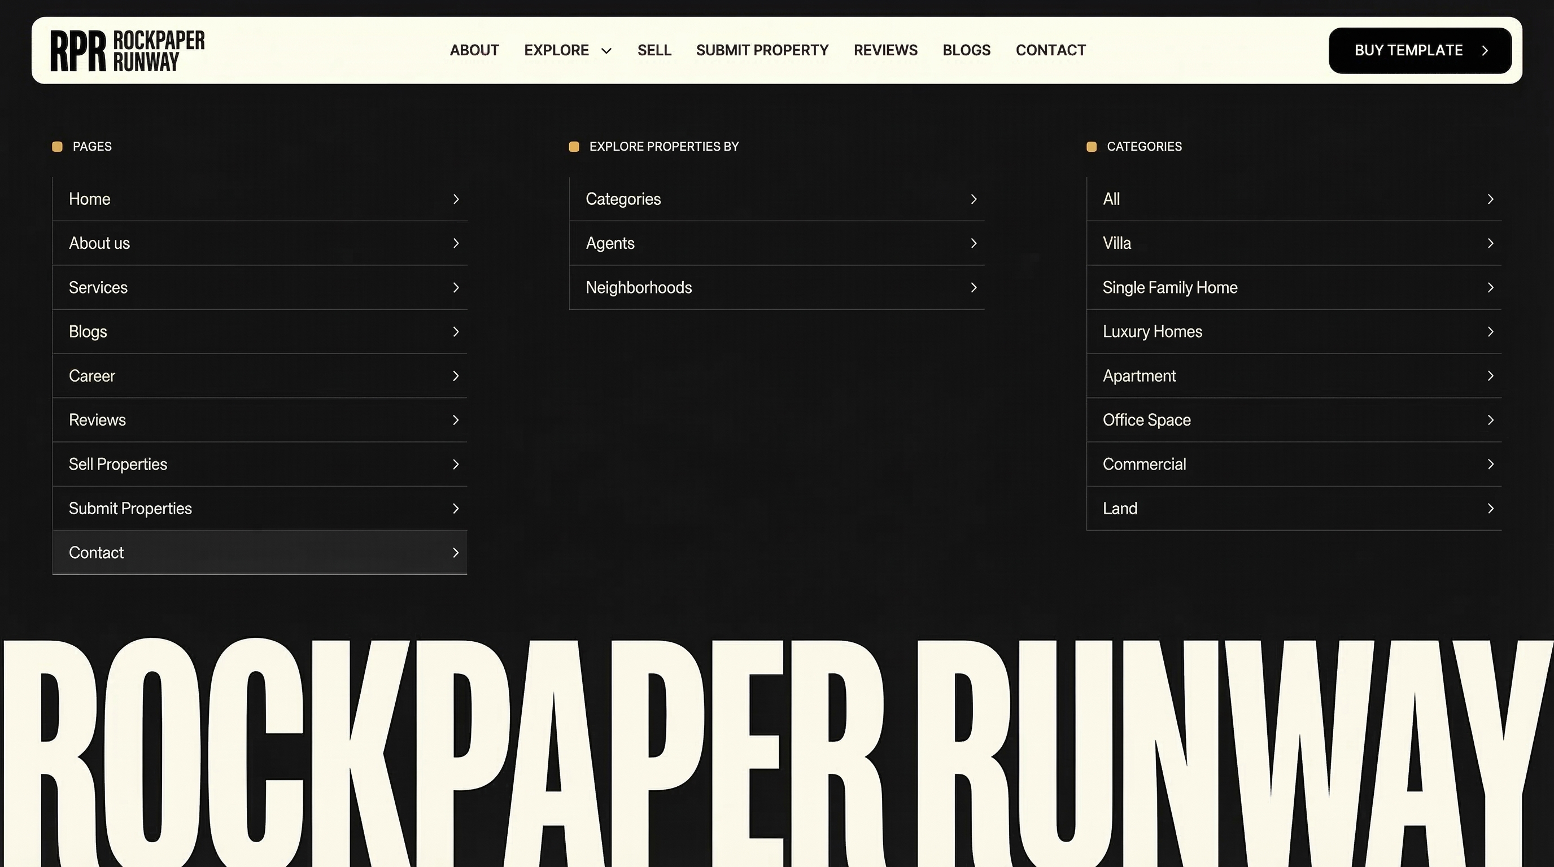Screen dimensions: 1554x867
Task: Click the RPR Rockpaper Runway logo
Action: [127, 51]
